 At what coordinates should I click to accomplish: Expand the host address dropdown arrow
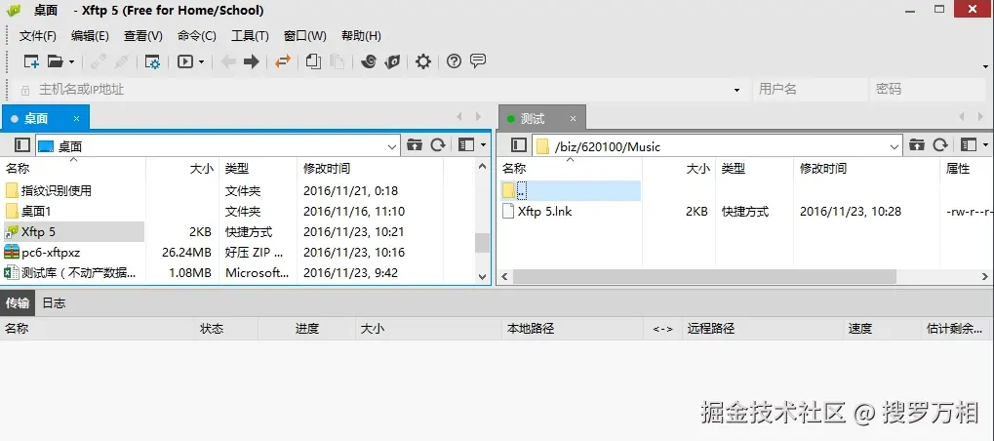pyautogui.click(x=737, y=90)
